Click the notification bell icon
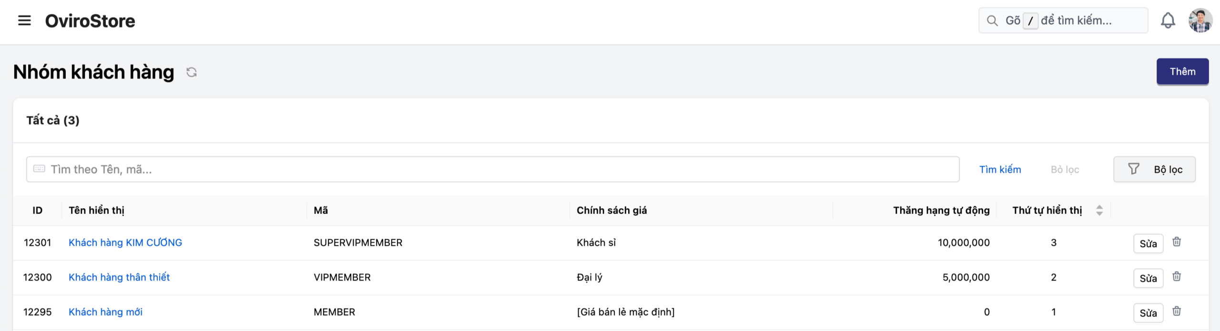This screenshot has height=331, width=1220. [1168, 20]
